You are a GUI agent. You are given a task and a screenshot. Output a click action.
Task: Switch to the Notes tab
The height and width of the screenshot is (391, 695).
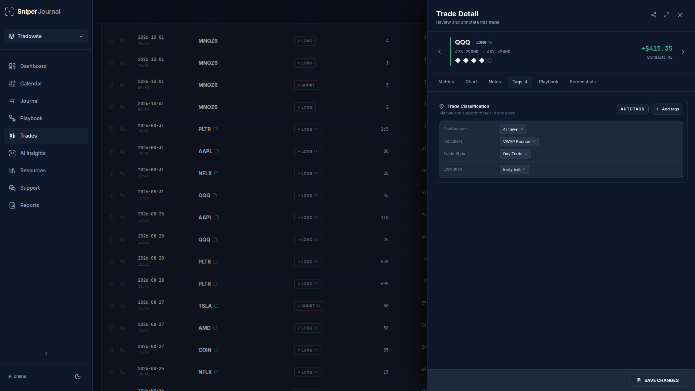click(x=494, y=82)
